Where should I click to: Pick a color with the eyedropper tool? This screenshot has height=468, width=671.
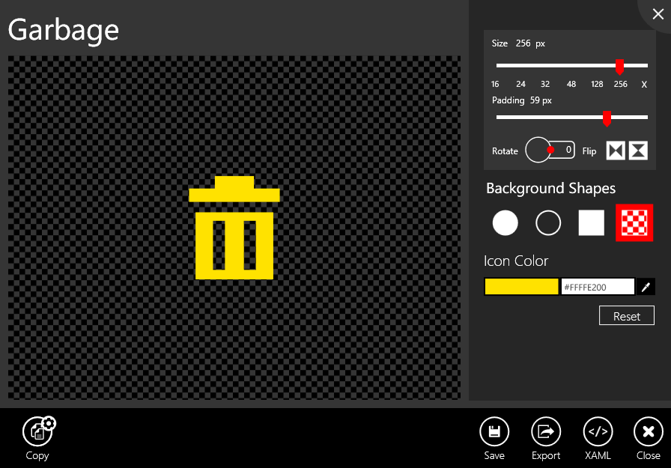click(646, 286)
